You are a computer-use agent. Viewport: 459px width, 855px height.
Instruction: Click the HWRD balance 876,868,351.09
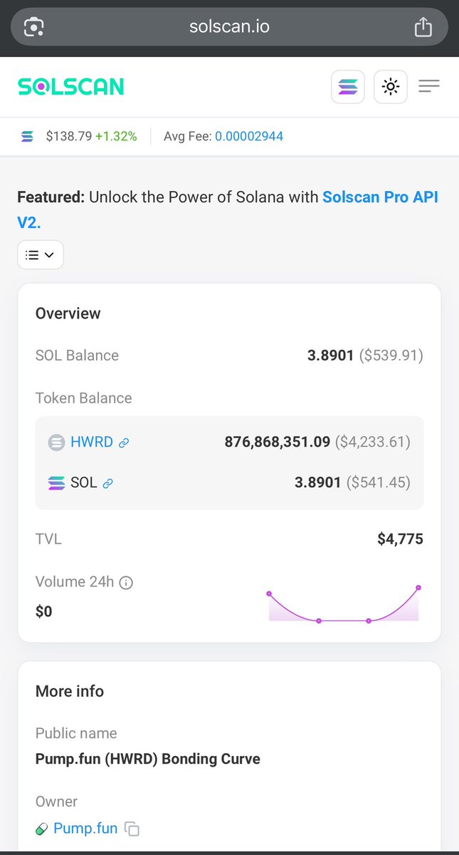pyautogui.click(x=278, y=442)
